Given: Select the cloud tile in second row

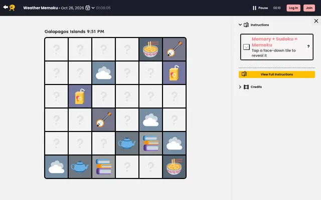Looking at the screenshot, I should pyautogui.click(x=104, y=72).
